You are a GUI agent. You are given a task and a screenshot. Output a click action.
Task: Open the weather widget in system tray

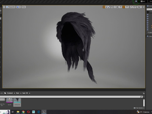143,112
